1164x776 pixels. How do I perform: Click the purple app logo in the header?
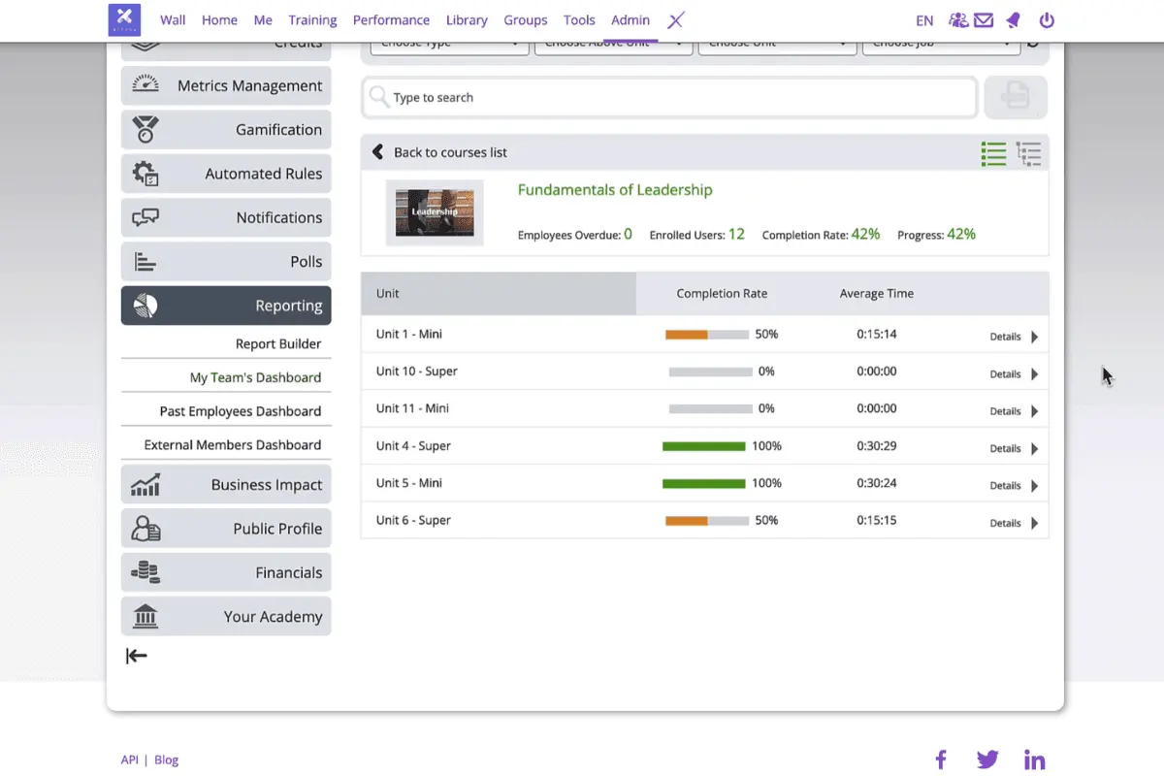pyautogui.click(x=124, y=19)
